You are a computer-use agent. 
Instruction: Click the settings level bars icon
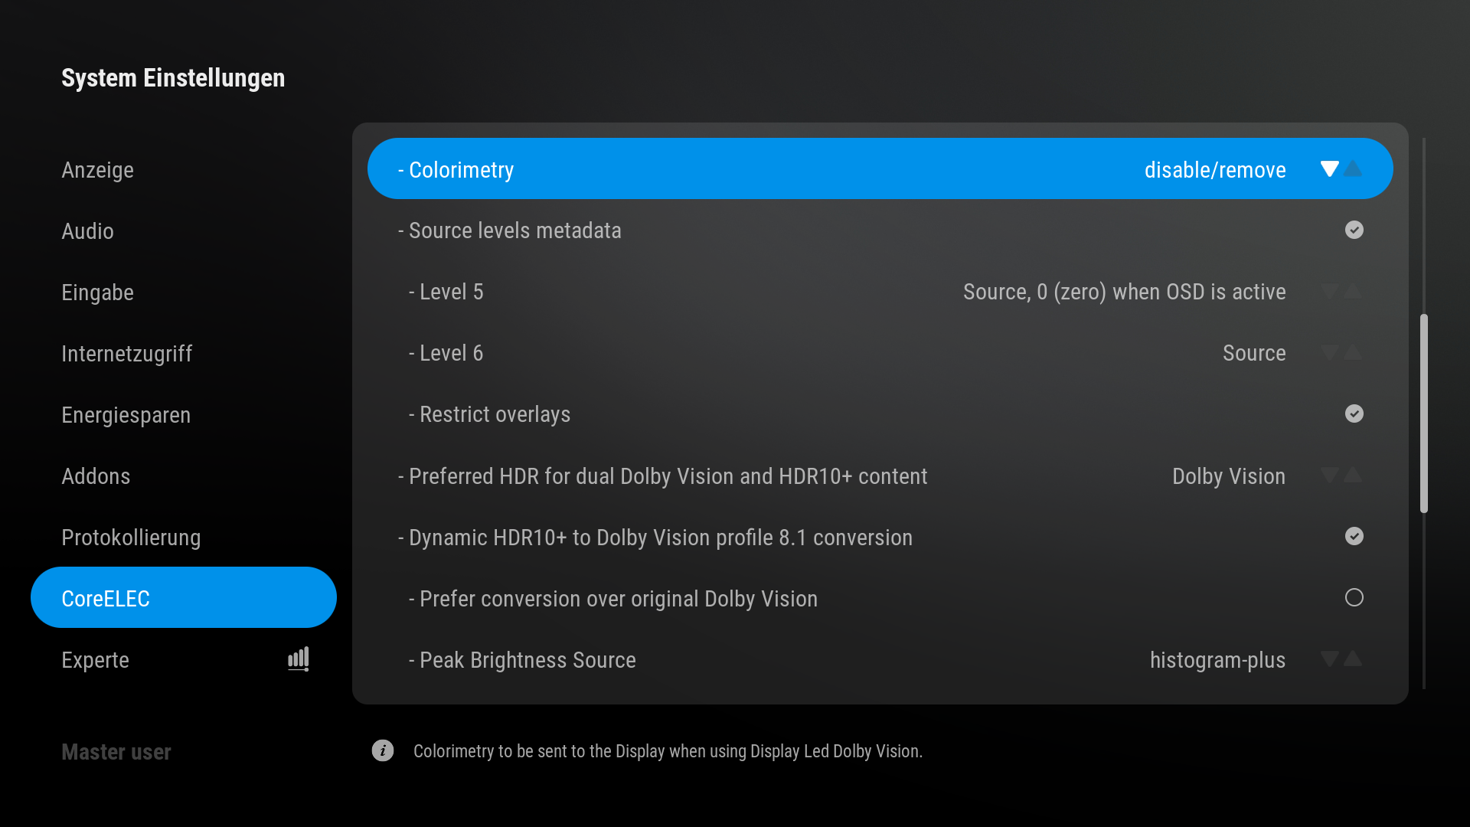tap(299, 659)
